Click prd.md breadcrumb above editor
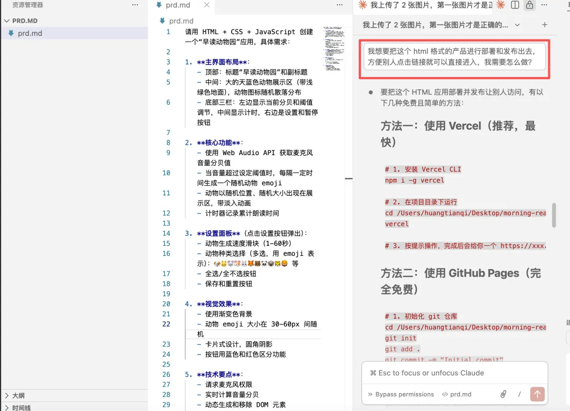 pyautogui.click(x=181, y=21)
